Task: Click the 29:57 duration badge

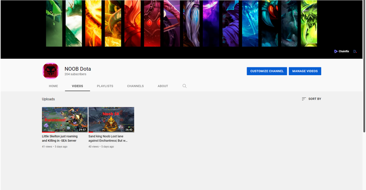Action: 82,130
